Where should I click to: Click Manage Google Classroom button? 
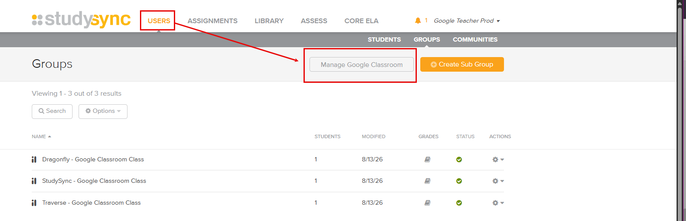coord(361,64)
